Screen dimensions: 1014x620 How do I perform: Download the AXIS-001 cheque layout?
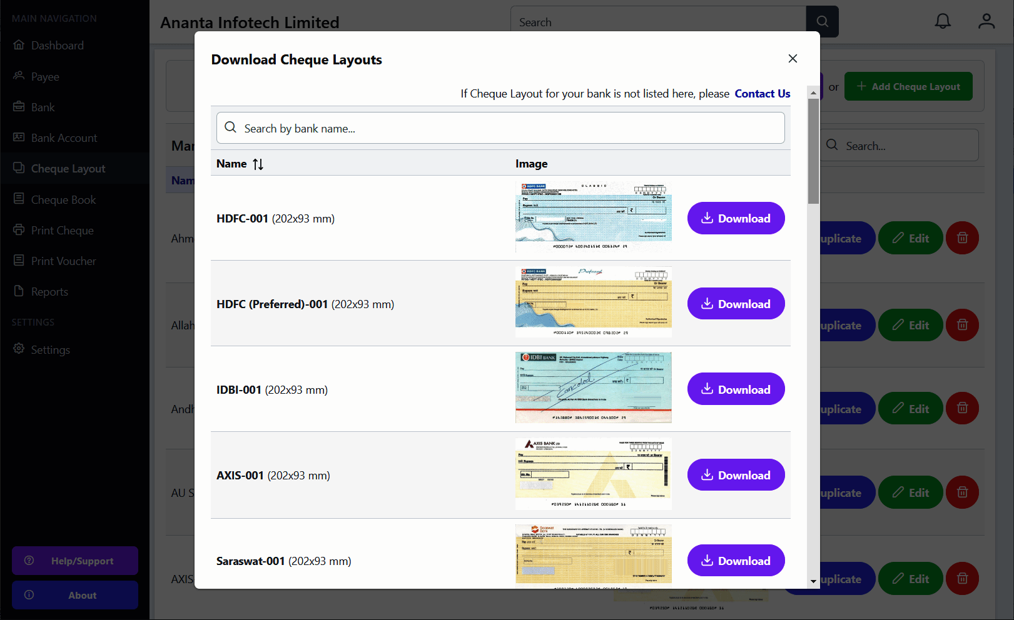coord(736,475)
